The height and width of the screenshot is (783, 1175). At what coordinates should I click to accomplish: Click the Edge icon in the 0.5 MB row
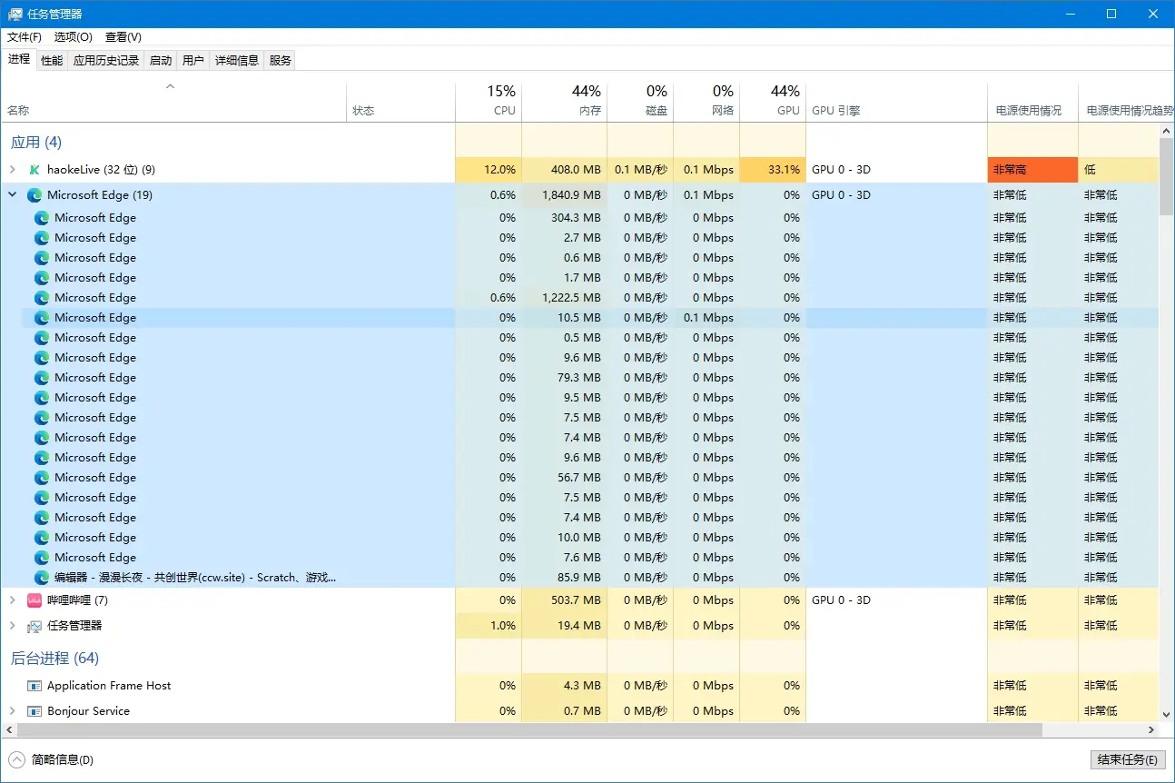click(42, 338)
